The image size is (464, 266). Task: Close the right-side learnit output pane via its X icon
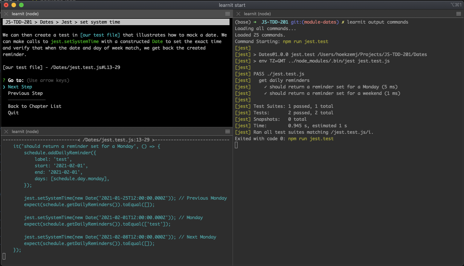click(x=238, y=14)
